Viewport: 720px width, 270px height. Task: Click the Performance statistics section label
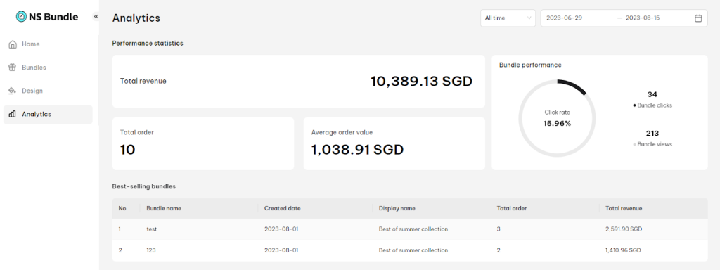[x=148, y=43]
